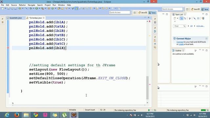Open minimized Task List icon beside editor
The height and width of the screenshot is (118, 210).
click(155, 22)
